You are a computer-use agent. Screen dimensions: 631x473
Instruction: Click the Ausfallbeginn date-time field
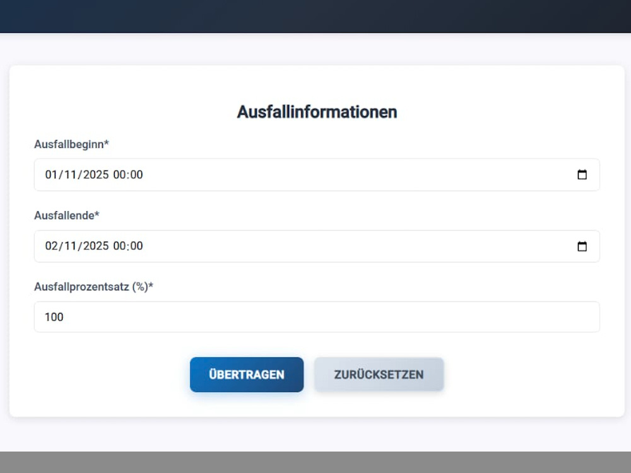(317, 175)
